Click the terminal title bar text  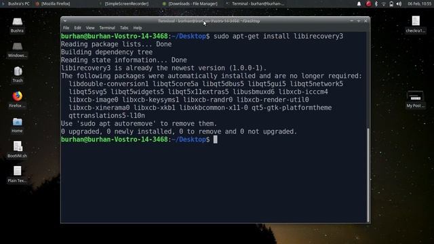[209, 21]
